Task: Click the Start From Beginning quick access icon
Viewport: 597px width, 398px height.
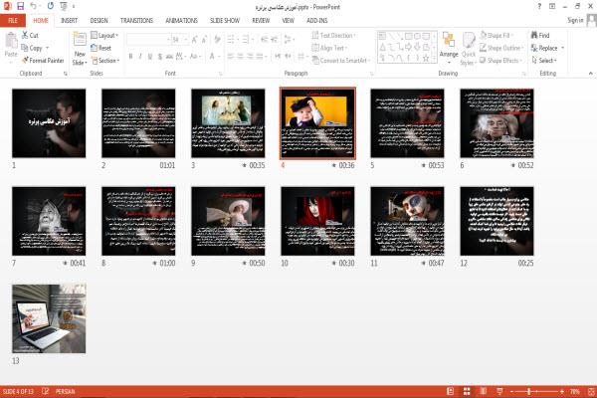Action: click(64, 6)
